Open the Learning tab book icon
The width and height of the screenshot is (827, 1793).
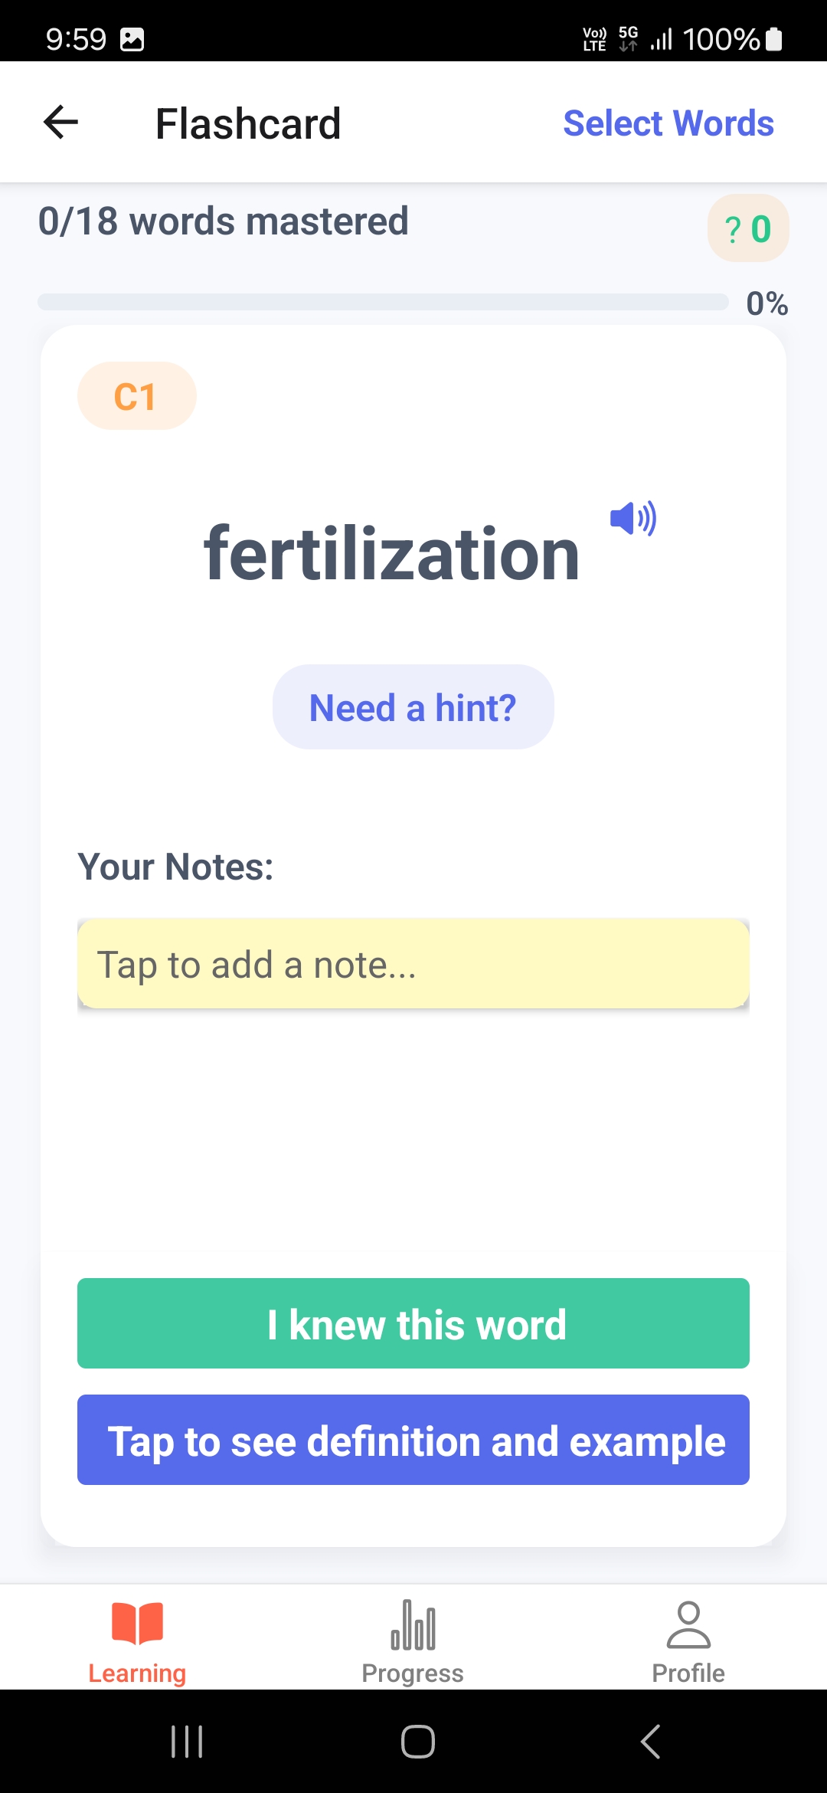click(137, 1623)
